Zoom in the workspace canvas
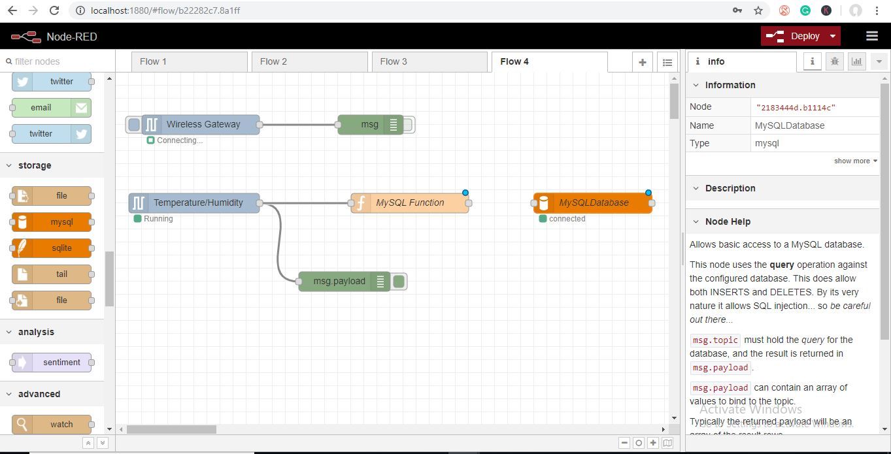 653,443
